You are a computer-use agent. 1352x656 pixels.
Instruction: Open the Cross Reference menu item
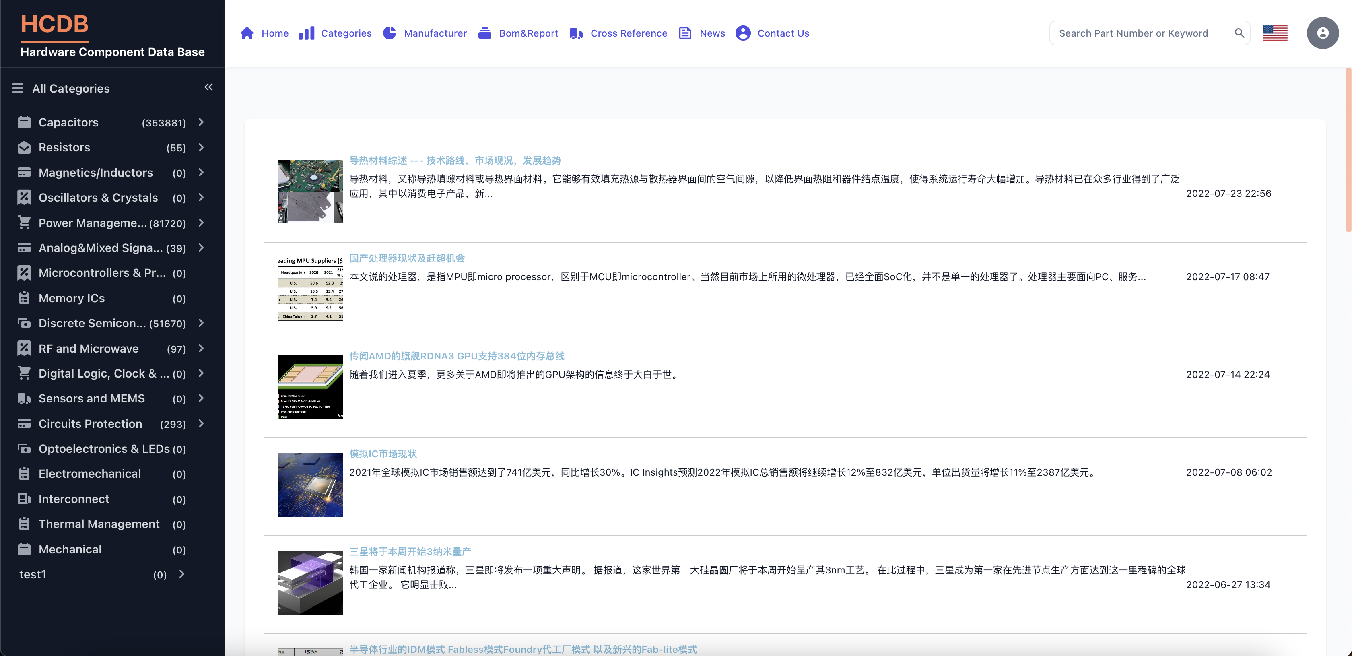click(x=629, y=33)
